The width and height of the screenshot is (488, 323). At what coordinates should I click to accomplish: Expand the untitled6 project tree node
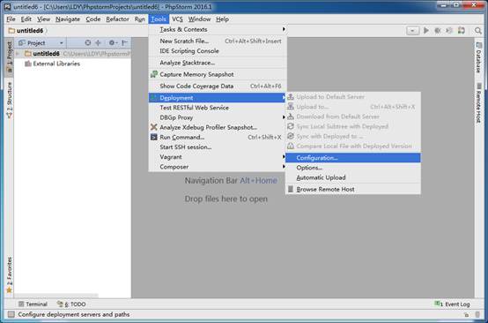point(18,54)
